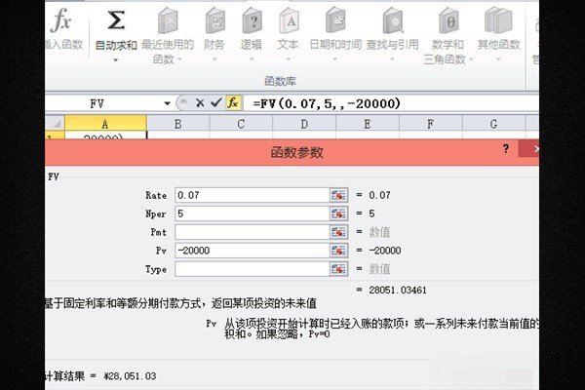Select column B header

tap(178, 124)
